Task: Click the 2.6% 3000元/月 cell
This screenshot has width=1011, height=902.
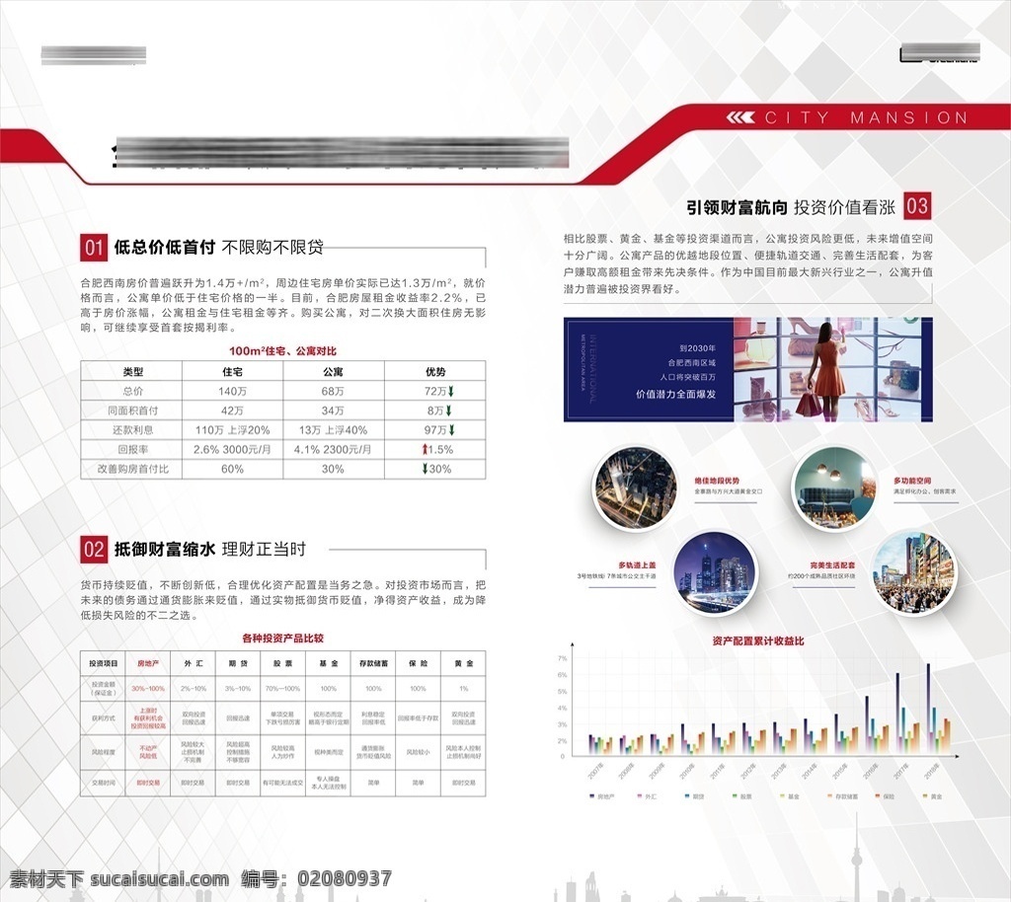Action: pyautogui.click(x=232, y=449)
